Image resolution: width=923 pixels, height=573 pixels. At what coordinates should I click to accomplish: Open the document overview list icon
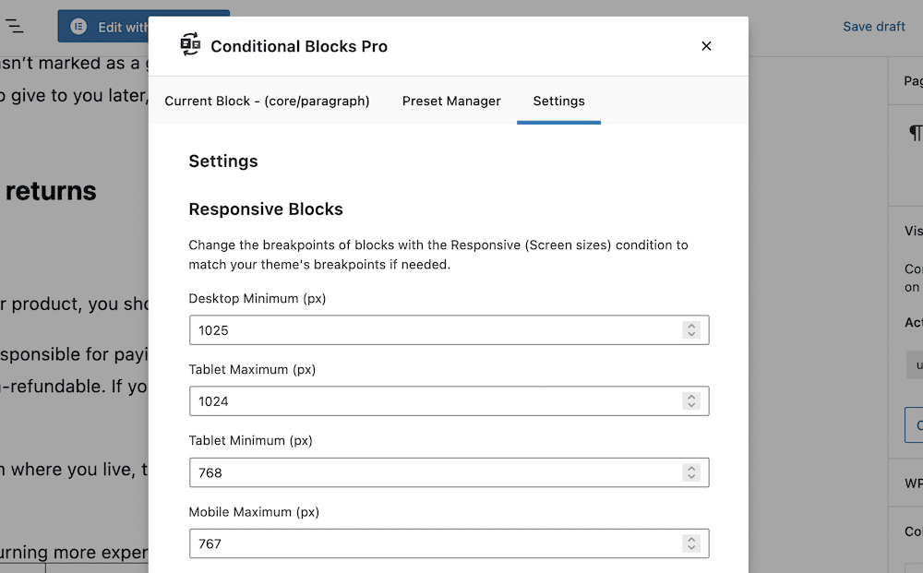tap(15, 26)
